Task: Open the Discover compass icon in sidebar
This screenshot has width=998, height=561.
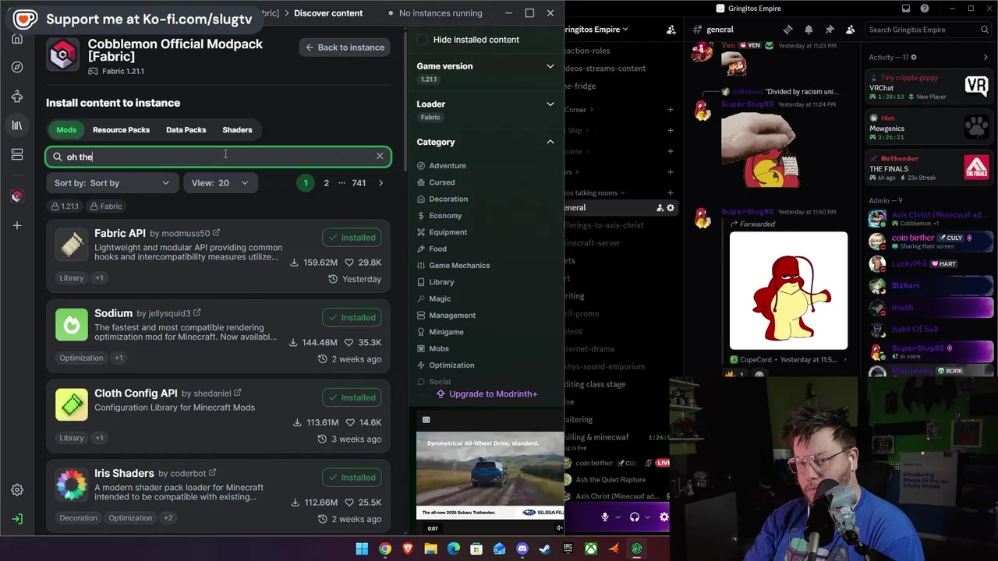Action: click(17, 67)
